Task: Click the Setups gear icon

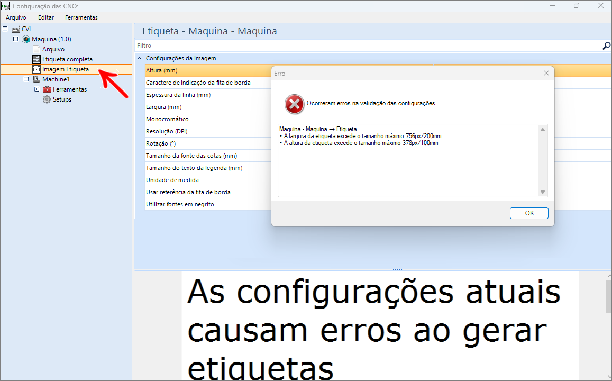Action: [x=47, y=99]
